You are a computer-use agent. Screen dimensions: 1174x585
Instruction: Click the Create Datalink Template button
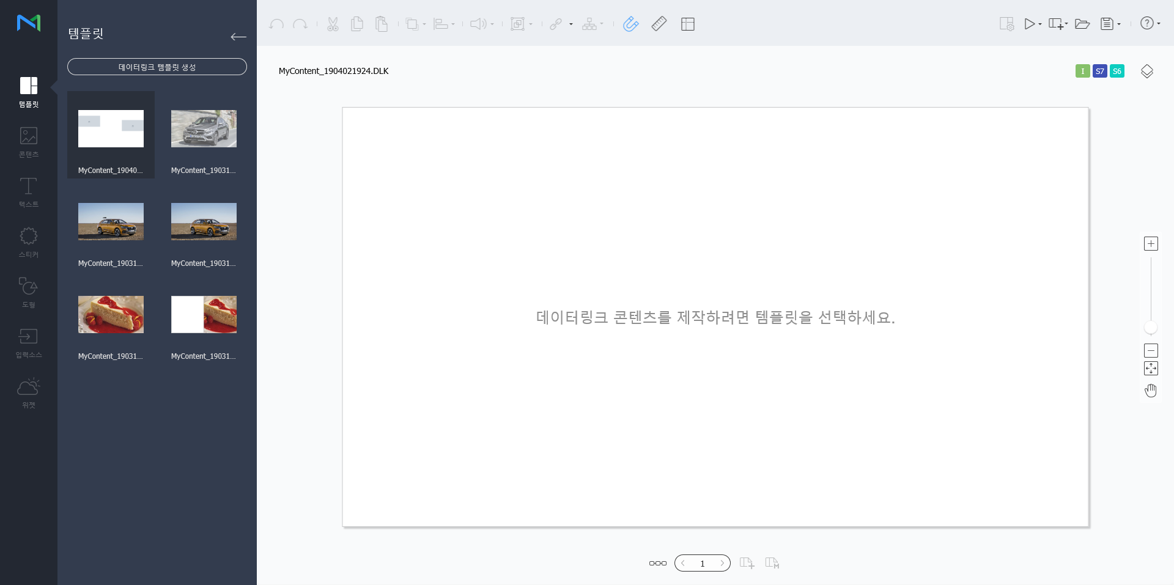(157, 67)
